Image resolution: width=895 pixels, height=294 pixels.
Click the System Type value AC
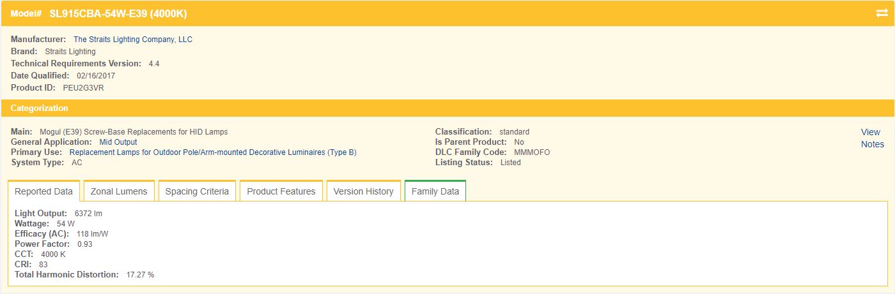point(77,163)
